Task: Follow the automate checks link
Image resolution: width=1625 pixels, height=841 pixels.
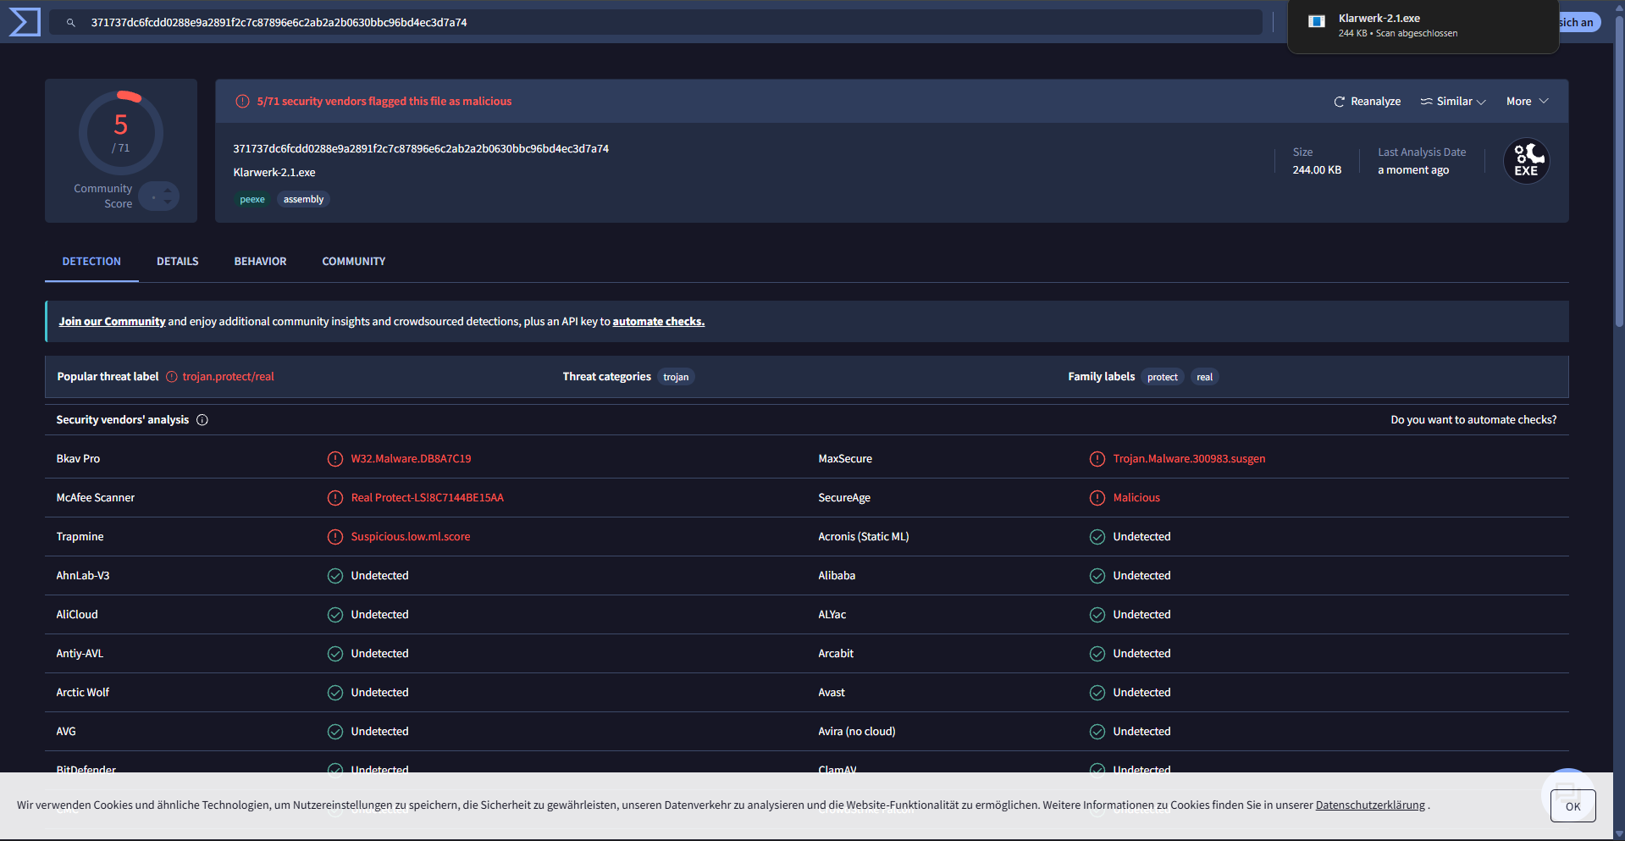Action: (659, 322)
